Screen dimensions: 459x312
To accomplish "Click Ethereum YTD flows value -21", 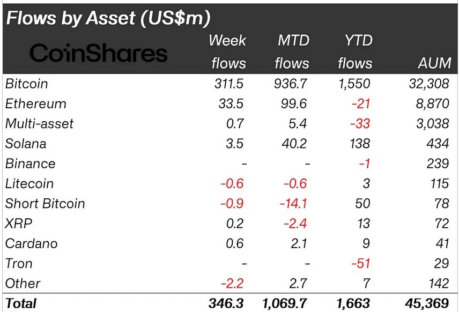I will click(x=361, y=103).
